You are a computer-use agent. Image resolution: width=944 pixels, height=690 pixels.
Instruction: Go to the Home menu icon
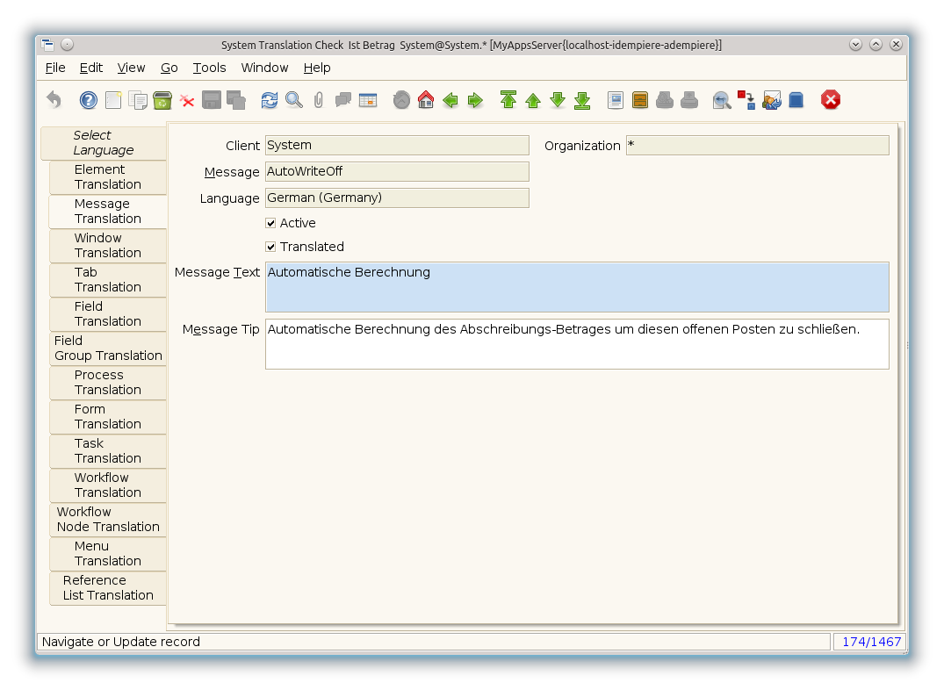click(426, 100)
